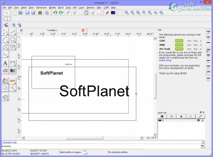213x157 pixels.
Task: Click the selection pointer button below main toolbar
Action: click(x=7, y=19)
